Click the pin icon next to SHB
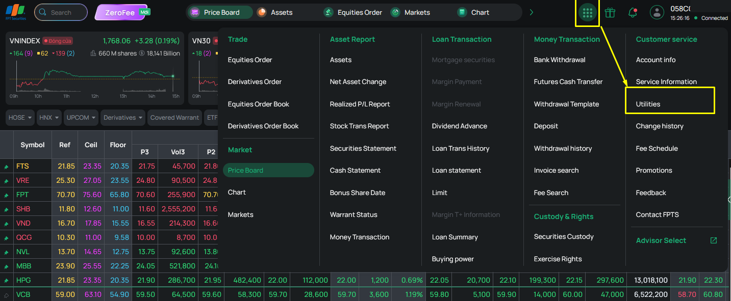Viewport: 731px width, 301px height. click(6, 209)
